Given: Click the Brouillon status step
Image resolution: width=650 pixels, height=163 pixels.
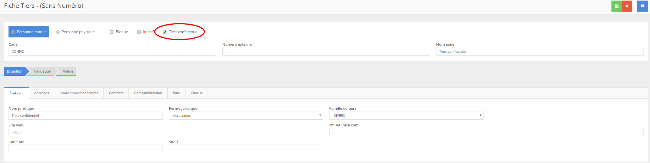Looking at the screenshot, I should click(15, 71).
